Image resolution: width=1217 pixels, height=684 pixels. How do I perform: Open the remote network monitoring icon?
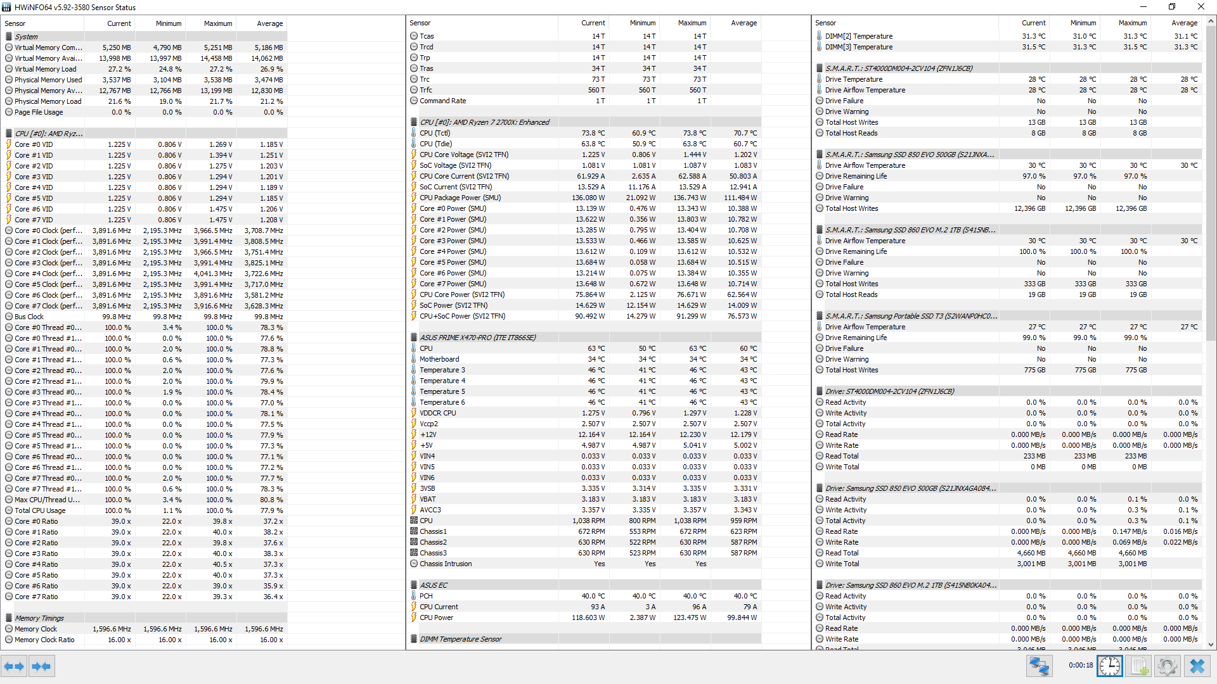(1040, 666)
